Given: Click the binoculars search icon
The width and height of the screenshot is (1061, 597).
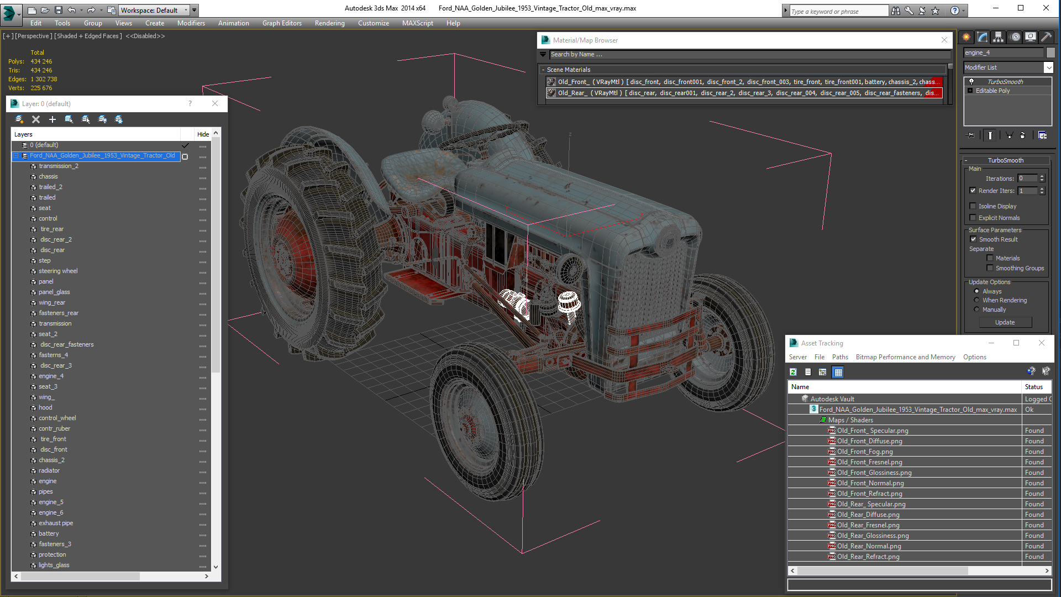Looking at the screenshot, I should click(896, 11).
